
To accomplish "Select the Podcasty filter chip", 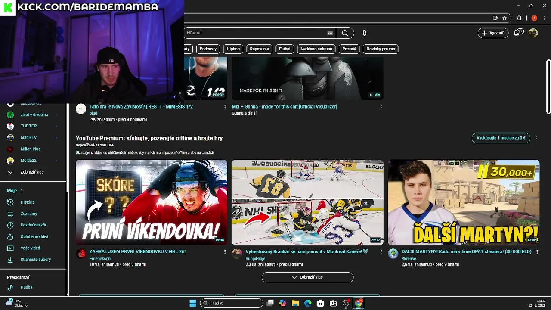I will (208, 49).
